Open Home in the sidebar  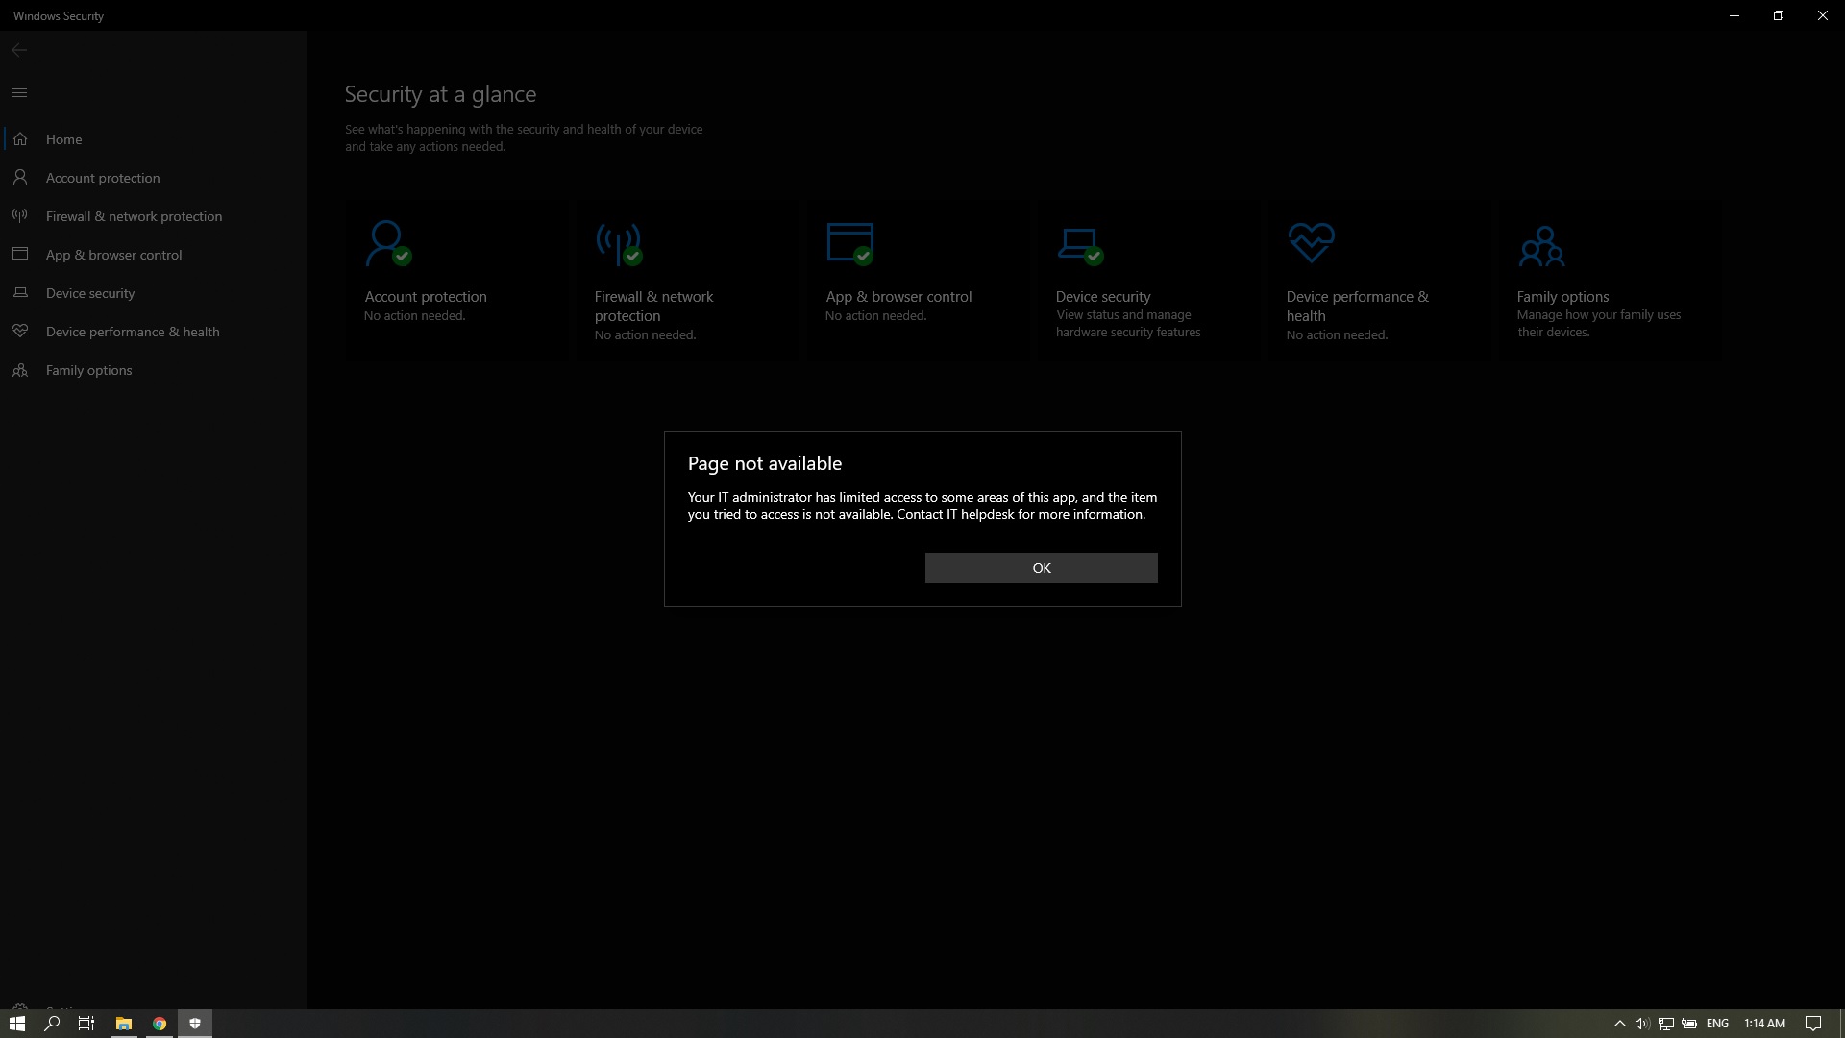point(154,139)
